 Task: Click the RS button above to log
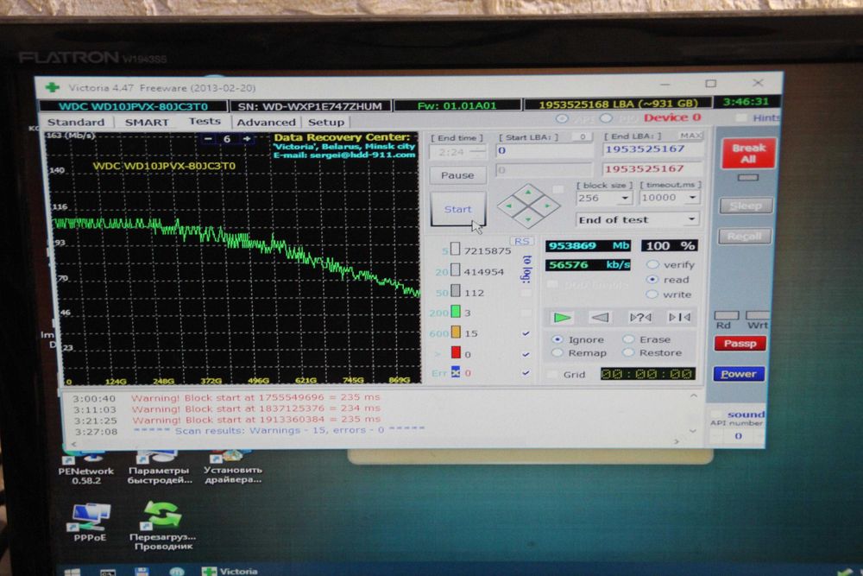pyautogui.click(x=522, y=241)
